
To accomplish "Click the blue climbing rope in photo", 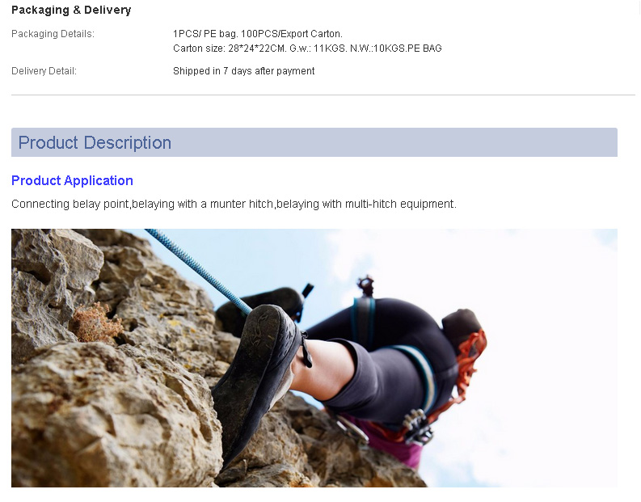I will click(200, 271).
